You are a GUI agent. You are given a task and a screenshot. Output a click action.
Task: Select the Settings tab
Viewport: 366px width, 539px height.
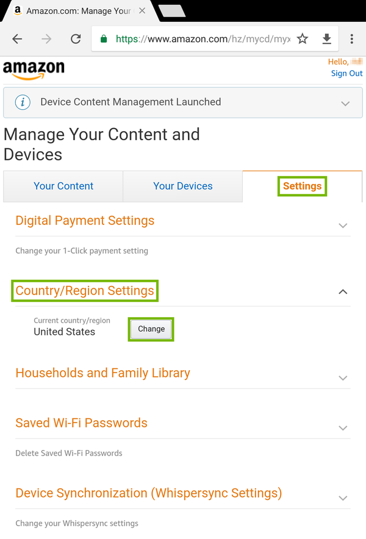click(302, 186)
